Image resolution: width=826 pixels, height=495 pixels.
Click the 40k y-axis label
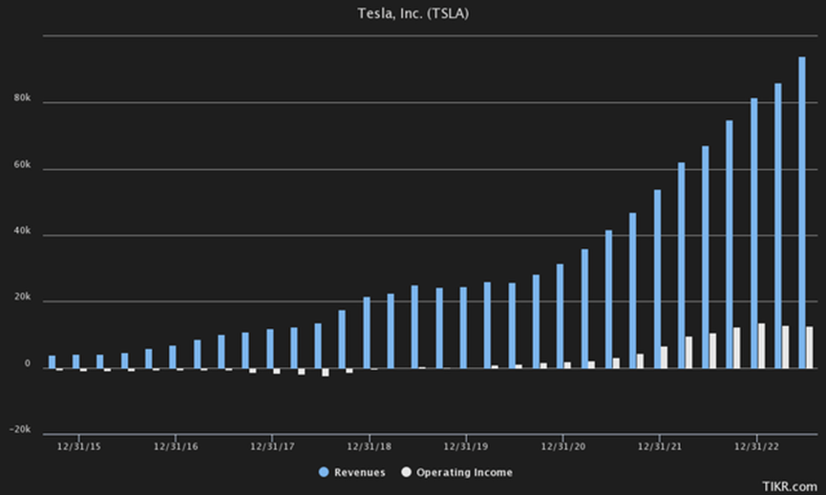coord(22,231)
